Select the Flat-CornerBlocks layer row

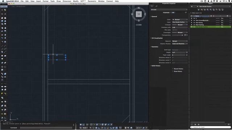(211, 21)
